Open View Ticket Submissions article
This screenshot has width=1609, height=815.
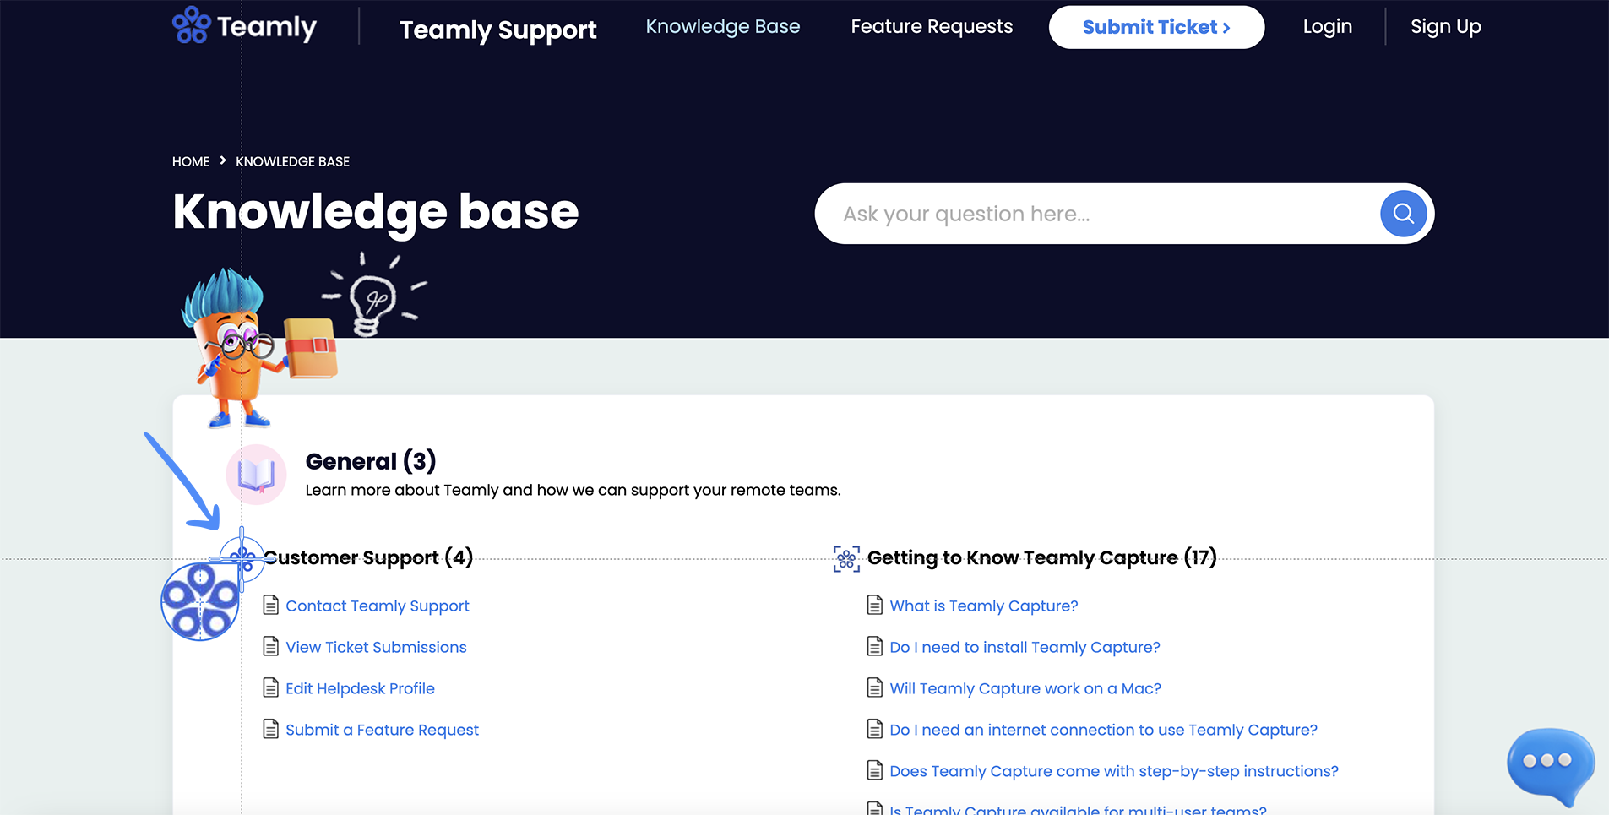(x=376, y=647)
